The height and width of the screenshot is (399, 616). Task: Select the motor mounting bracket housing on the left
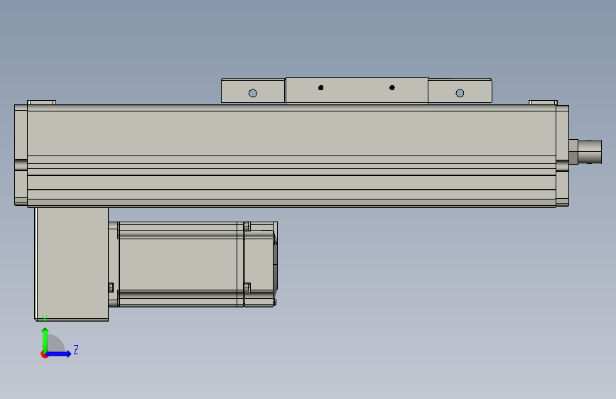tap(72, 264)
